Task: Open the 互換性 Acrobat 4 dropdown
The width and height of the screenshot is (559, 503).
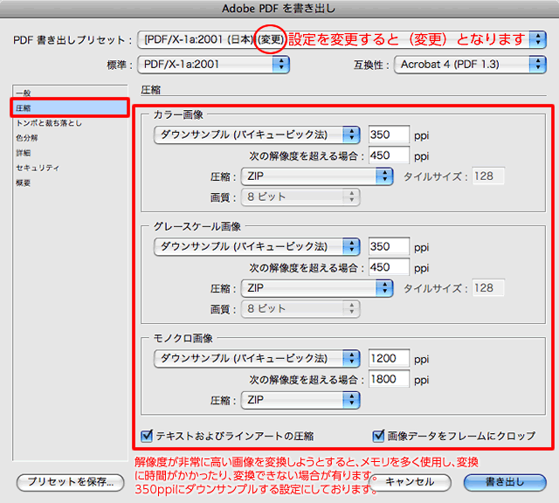Action: tap(470, 65)
